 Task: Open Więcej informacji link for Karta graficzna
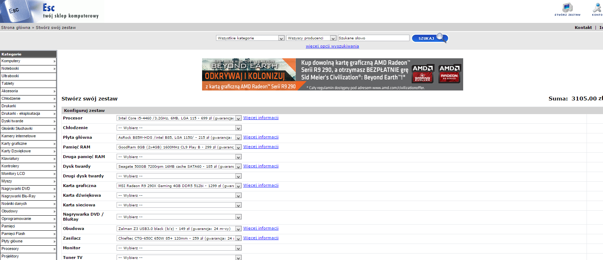(x=261, y=185)
